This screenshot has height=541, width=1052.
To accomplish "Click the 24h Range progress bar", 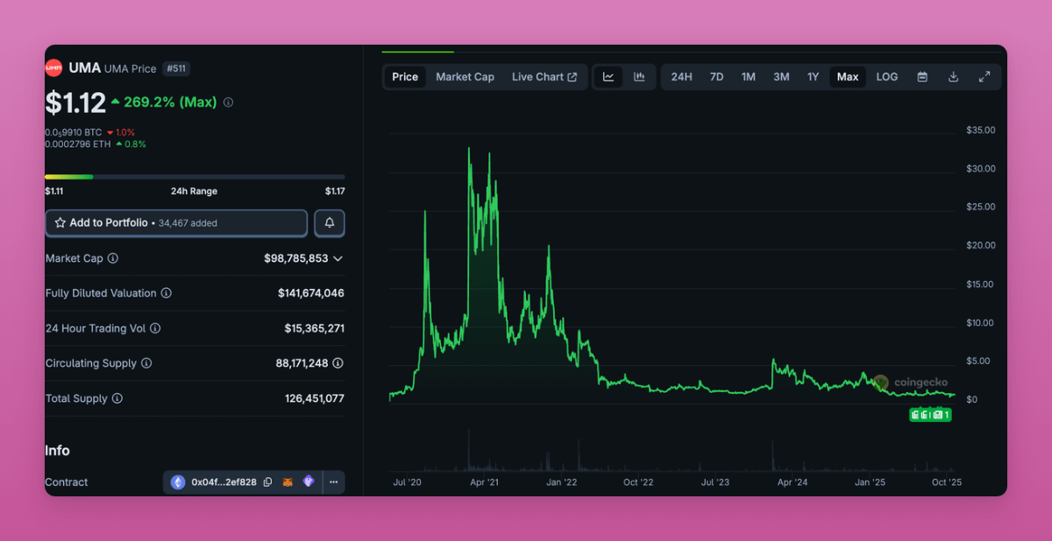I will [x=195, y=177].
